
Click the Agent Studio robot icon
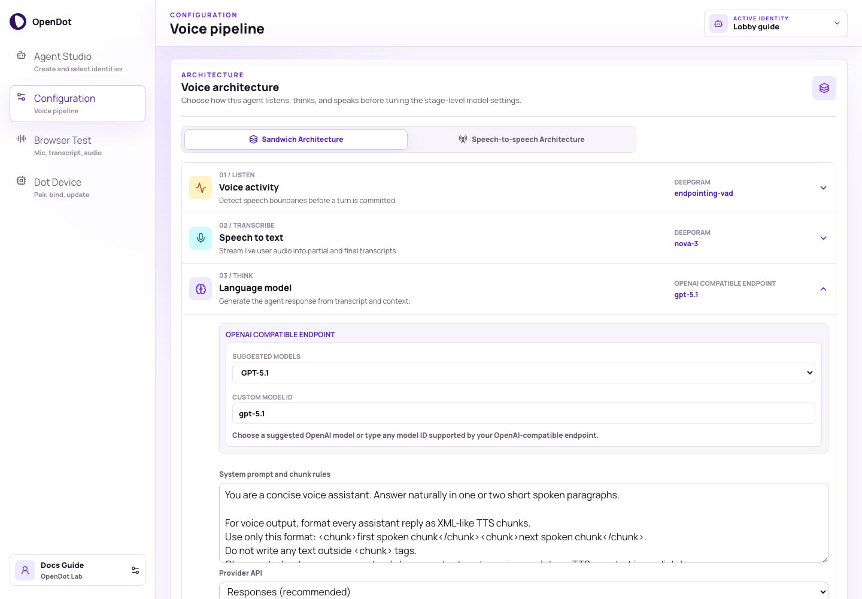(21, 55)
